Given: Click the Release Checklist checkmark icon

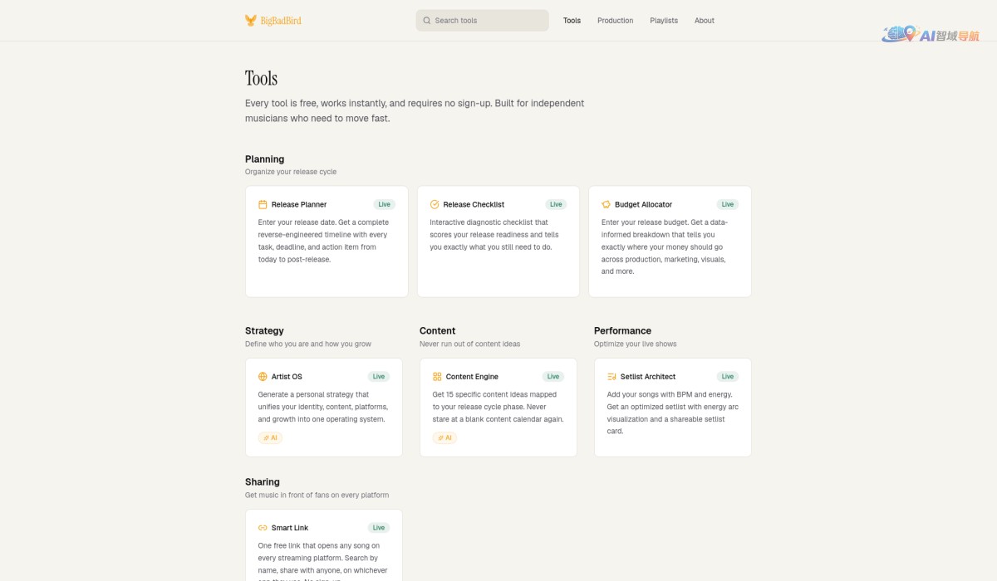Looking at the screenshot, I should [435, 204].
